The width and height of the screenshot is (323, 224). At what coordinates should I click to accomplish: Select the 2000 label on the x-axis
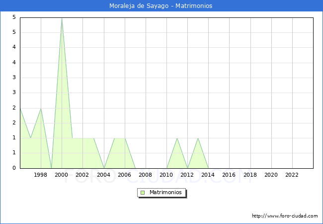pyautogui.click(x=62, y=175)
